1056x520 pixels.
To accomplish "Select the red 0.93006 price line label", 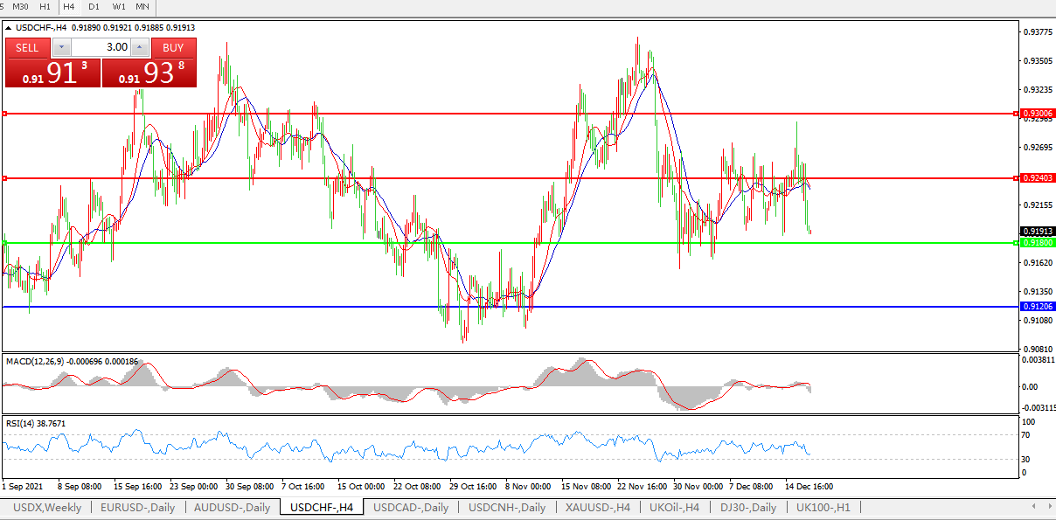I will [x=1037, y=114].
